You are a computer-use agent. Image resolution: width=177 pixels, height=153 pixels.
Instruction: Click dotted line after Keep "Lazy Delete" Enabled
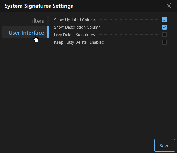(x=133, y=42)
